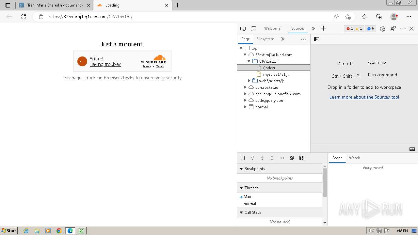Expand the web6/assets/js folder
418x235 pixels.
249,81
